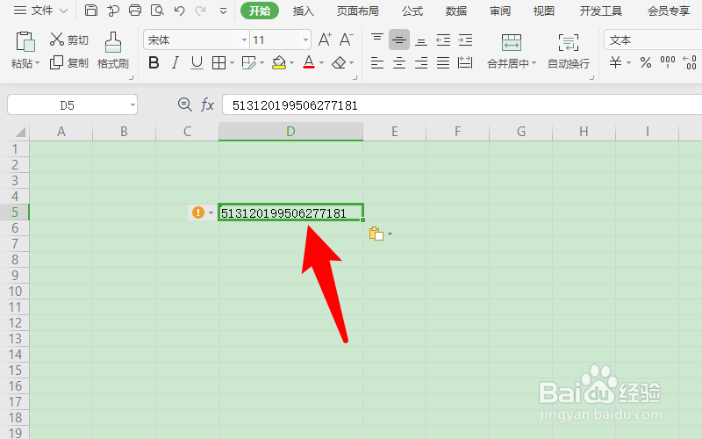702x439 pixels.
Task: Open the font size 11 dropdown
Action: tap(305, 40)
